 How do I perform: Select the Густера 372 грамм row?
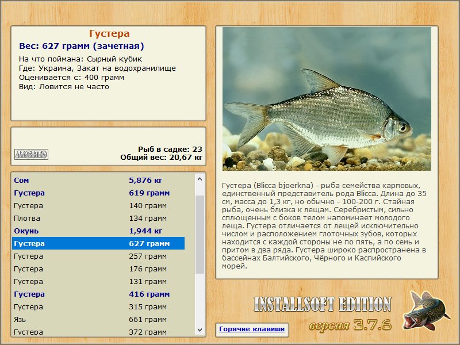98,331
